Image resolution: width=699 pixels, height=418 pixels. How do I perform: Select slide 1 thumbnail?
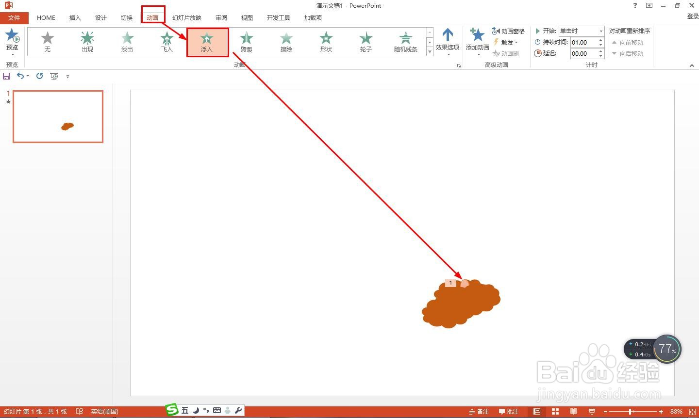pos(58,116)
